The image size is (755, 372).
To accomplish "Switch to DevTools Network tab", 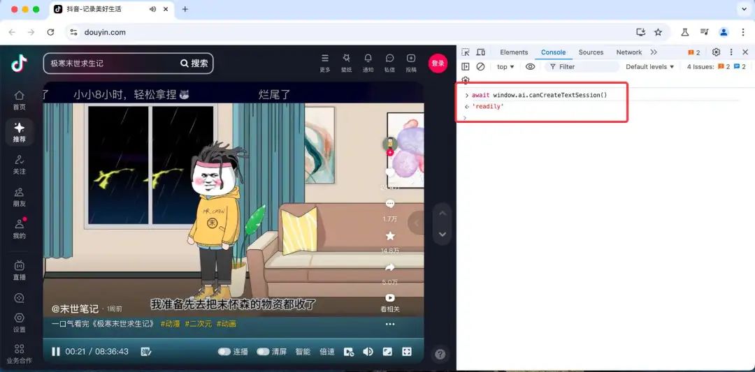I will point(629,52).
